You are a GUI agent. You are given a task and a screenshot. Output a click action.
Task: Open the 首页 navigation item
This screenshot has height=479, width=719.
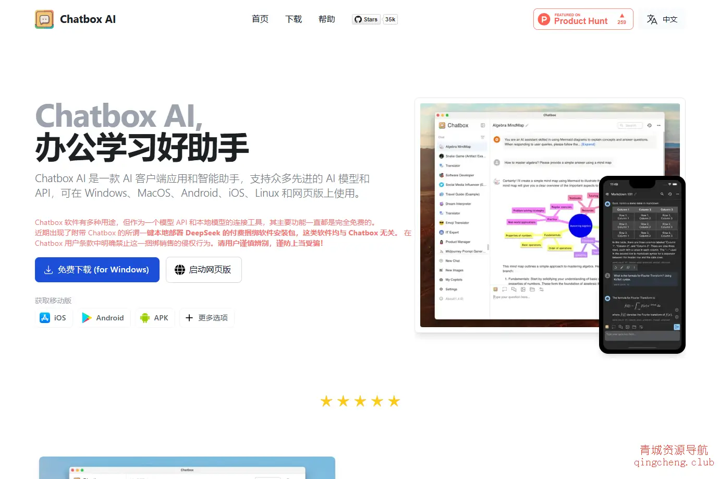click(260, 19)
